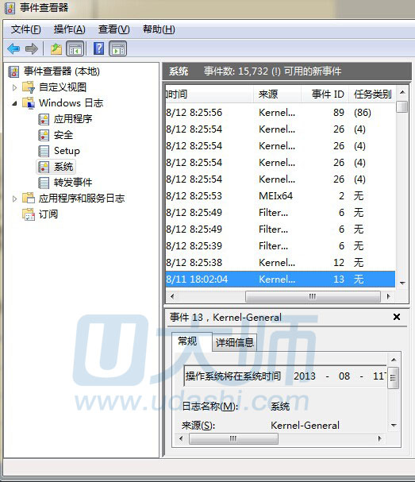Close the event 13 preview pane

(397, 317)
